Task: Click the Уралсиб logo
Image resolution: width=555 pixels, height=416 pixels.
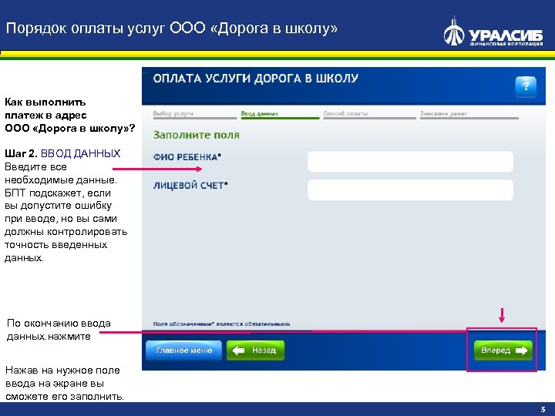Action: [493, 32]
